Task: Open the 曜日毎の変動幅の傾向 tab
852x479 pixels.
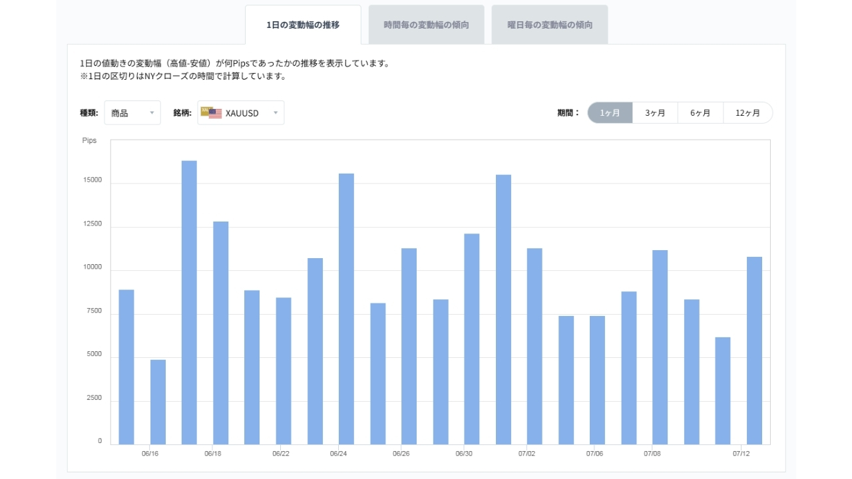Action: (x=550, y=25)
